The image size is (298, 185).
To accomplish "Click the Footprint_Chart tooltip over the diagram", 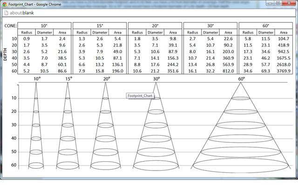I will coord(140,96).
